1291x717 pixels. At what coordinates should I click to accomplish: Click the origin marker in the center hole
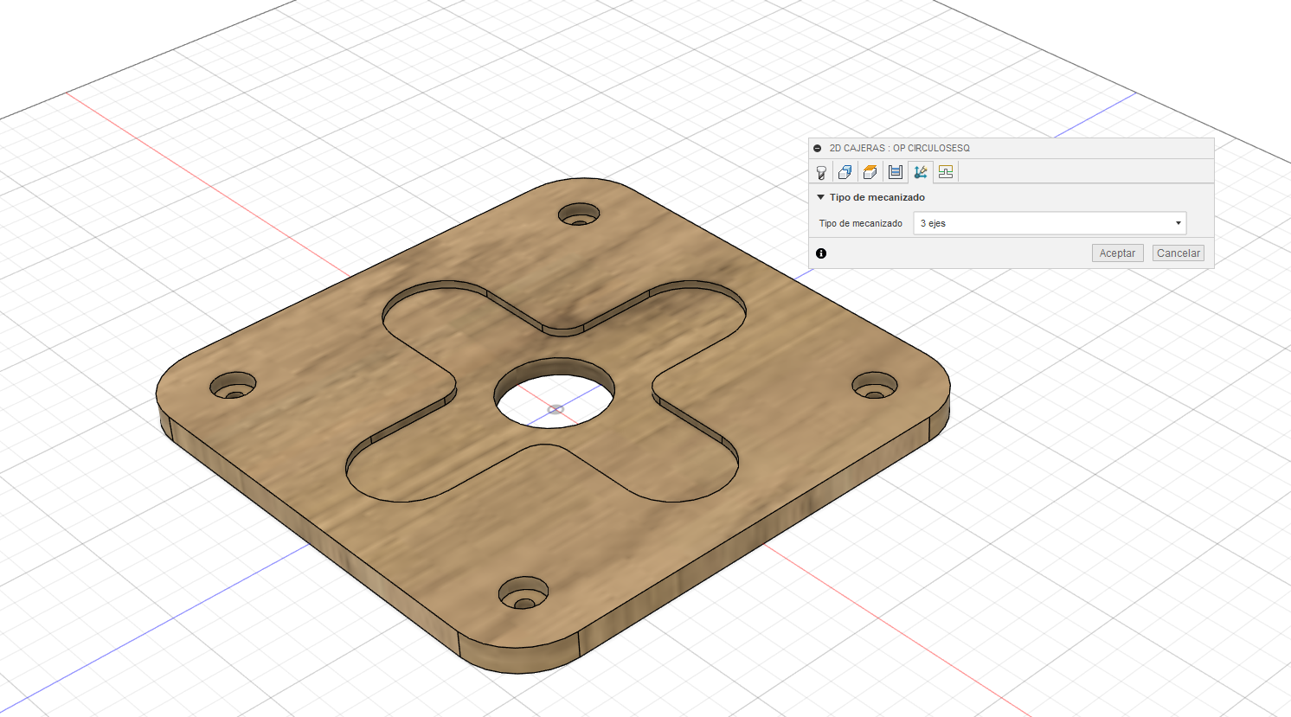556,409
